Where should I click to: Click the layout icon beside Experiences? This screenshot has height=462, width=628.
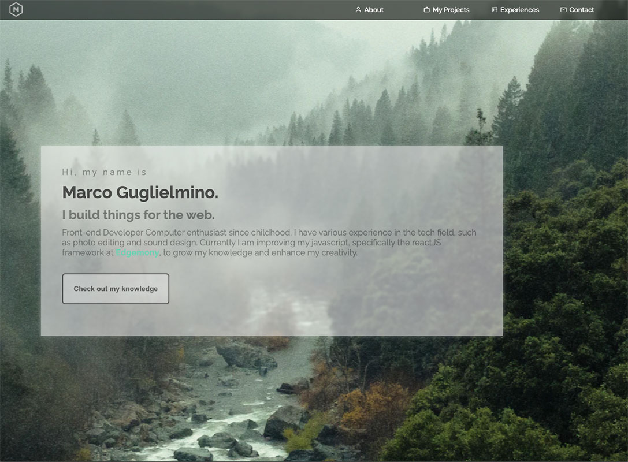(x=495, y=10)
